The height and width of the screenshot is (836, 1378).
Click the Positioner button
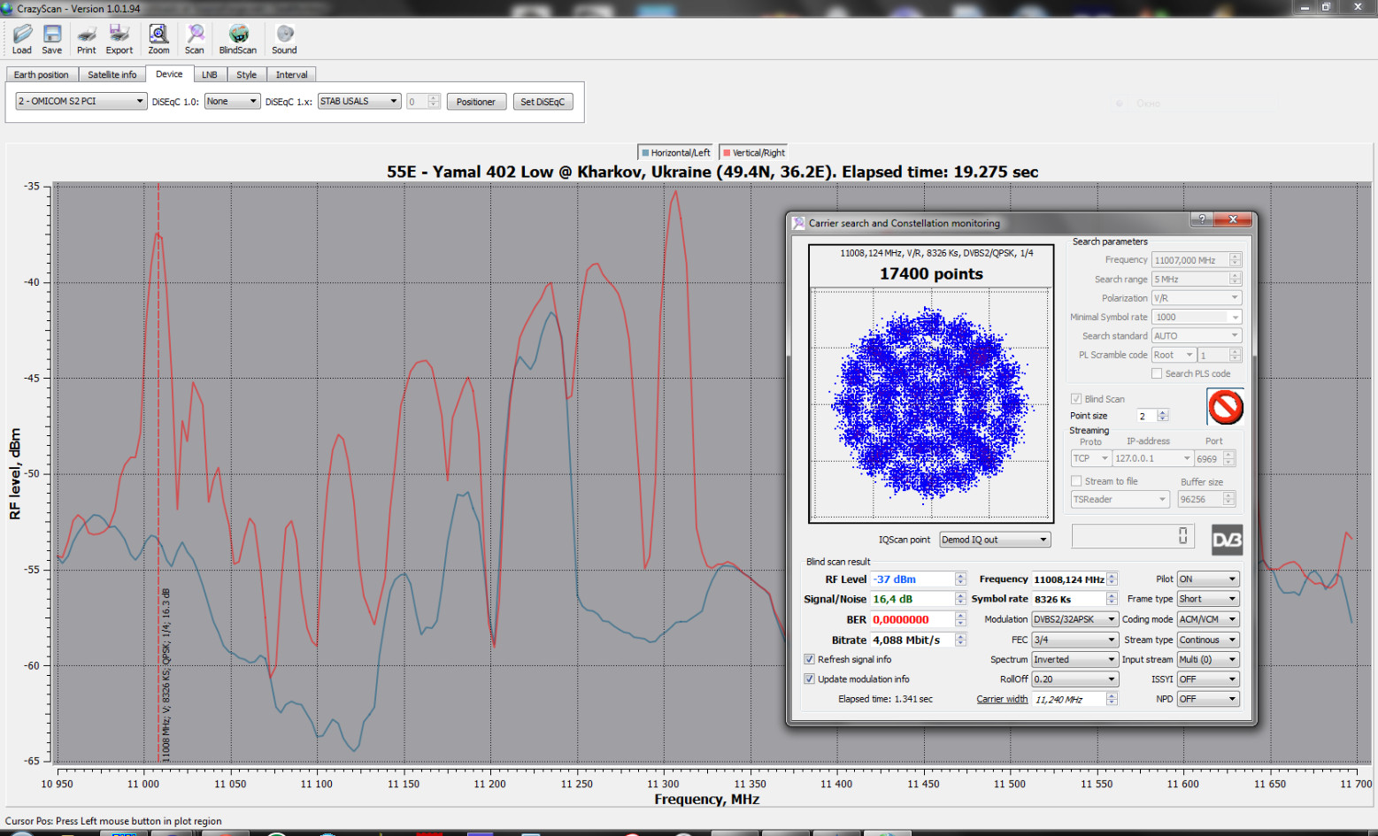[x=476, y=102]
